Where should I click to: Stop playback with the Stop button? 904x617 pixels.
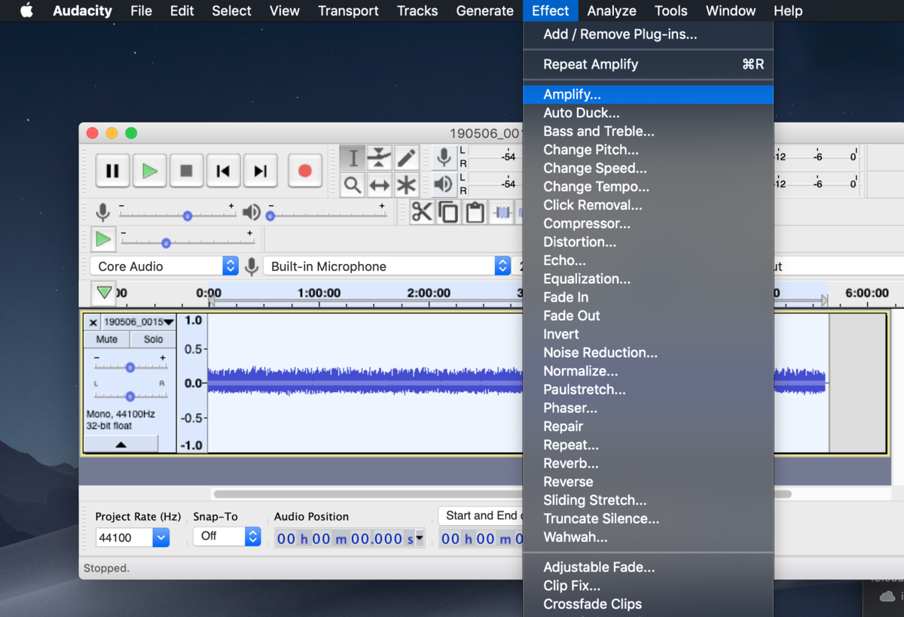(186, 171)
